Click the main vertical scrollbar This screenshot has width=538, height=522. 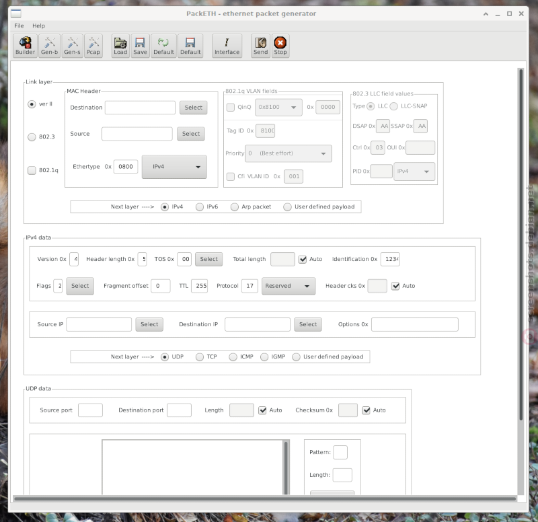click(x=521, y=244)
